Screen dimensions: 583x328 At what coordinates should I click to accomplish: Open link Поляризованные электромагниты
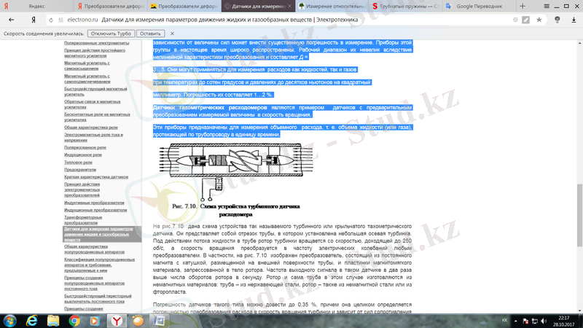coord(96,43)
